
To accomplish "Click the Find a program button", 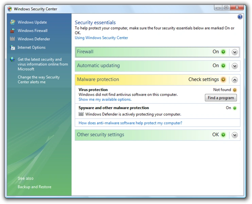I will [x=221, y=98].
